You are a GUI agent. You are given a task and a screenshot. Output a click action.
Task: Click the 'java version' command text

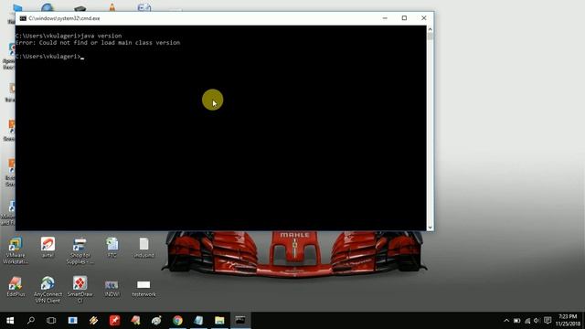click(101, 36)
